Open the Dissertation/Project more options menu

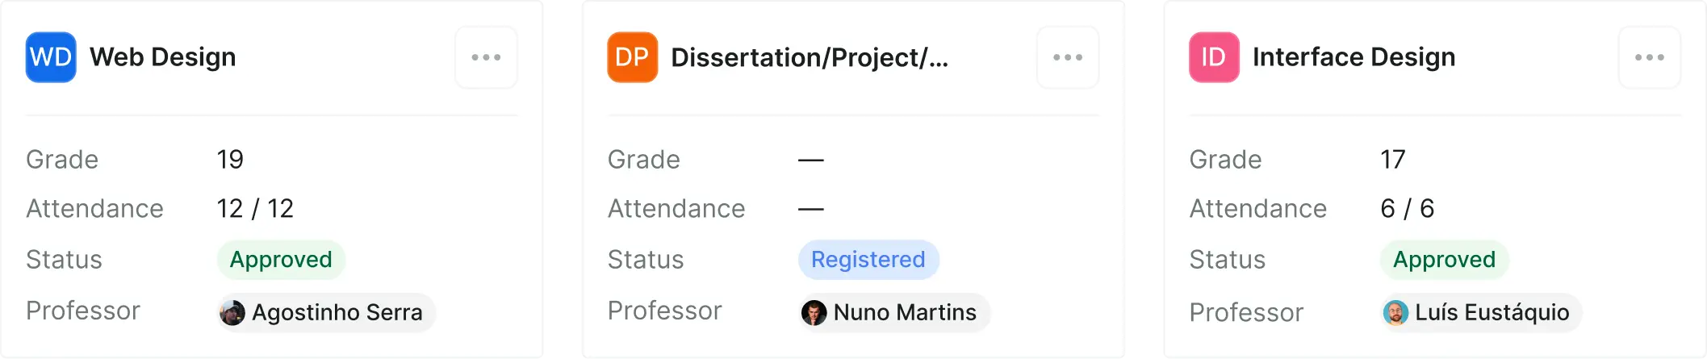pos(1068,57)
